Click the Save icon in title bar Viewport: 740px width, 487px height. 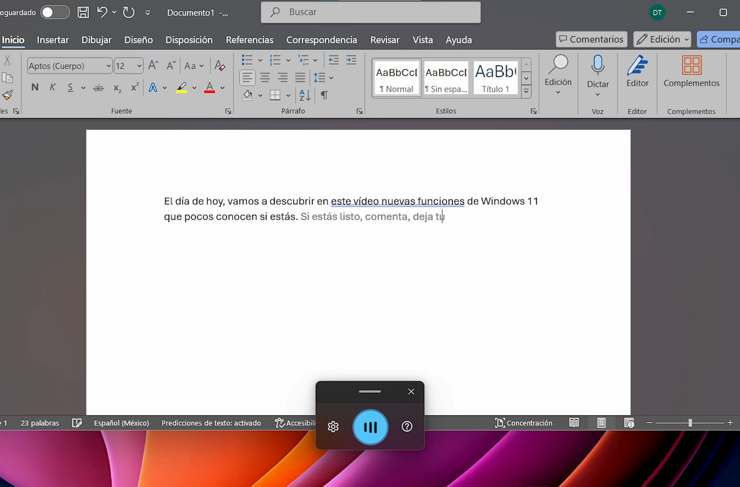(x=83, y=12)
